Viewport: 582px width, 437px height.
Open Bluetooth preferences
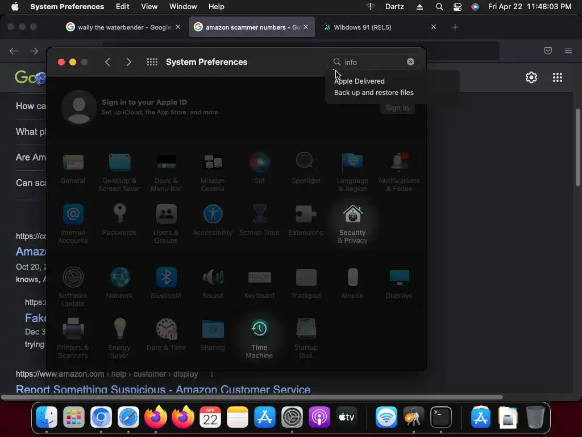166,283
